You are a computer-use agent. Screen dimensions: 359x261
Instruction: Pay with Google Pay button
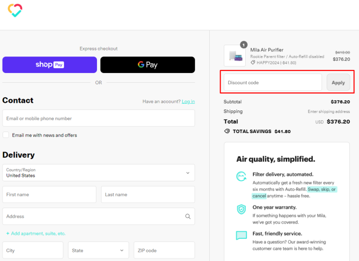point(148,65)
